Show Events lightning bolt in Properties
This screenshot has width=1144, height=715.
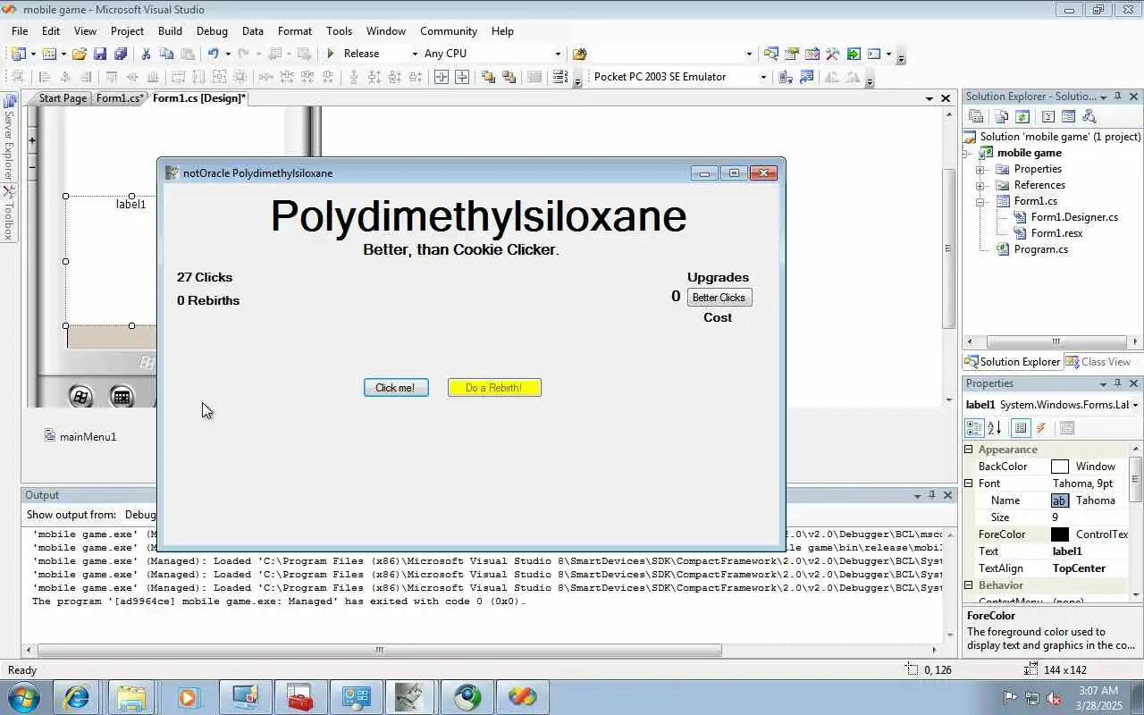point(1041,428)
